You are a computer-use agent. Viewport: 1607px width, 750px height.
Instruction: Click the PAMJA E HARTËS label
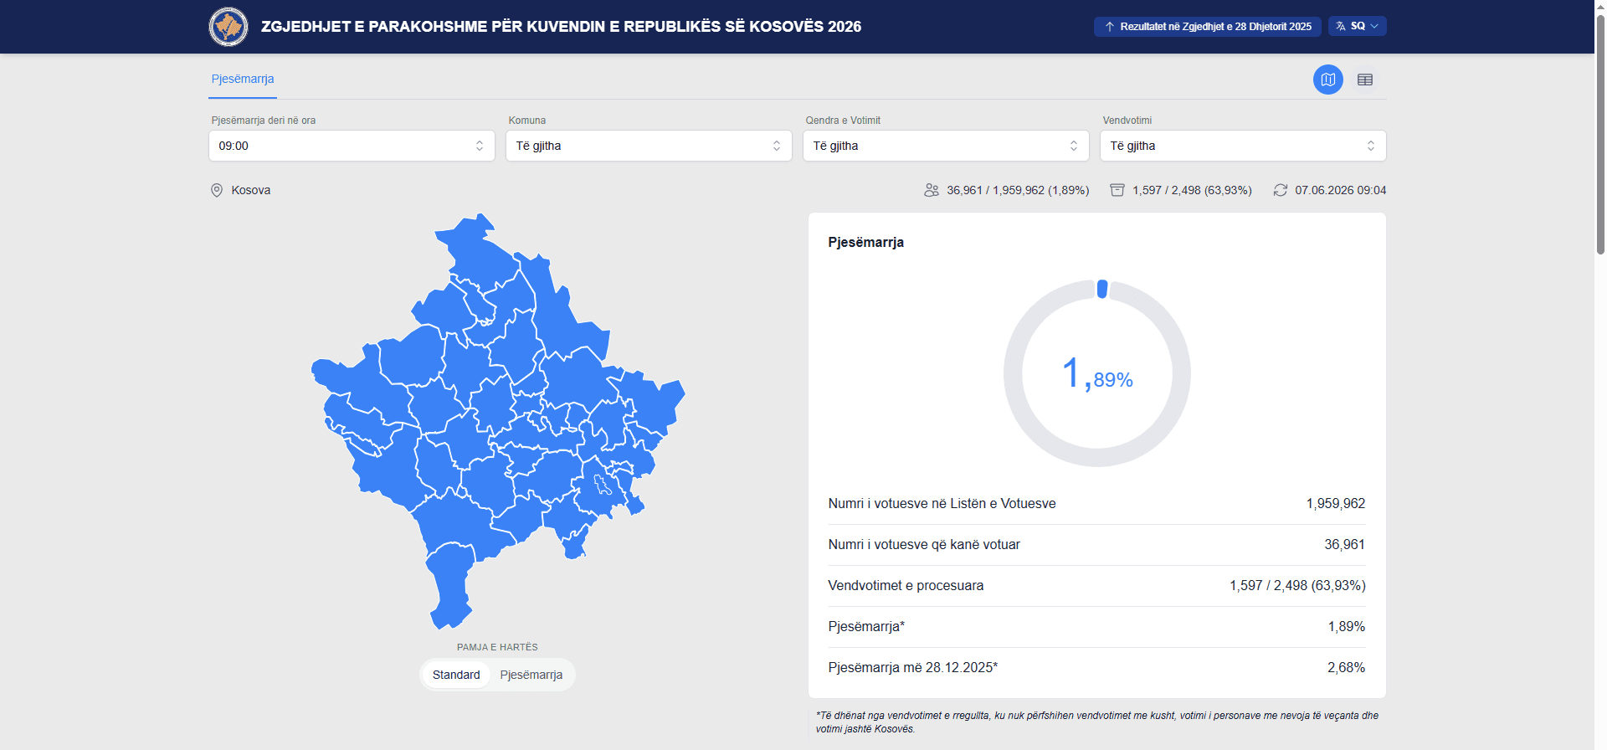pyautogui.click(x=497, y=647)
